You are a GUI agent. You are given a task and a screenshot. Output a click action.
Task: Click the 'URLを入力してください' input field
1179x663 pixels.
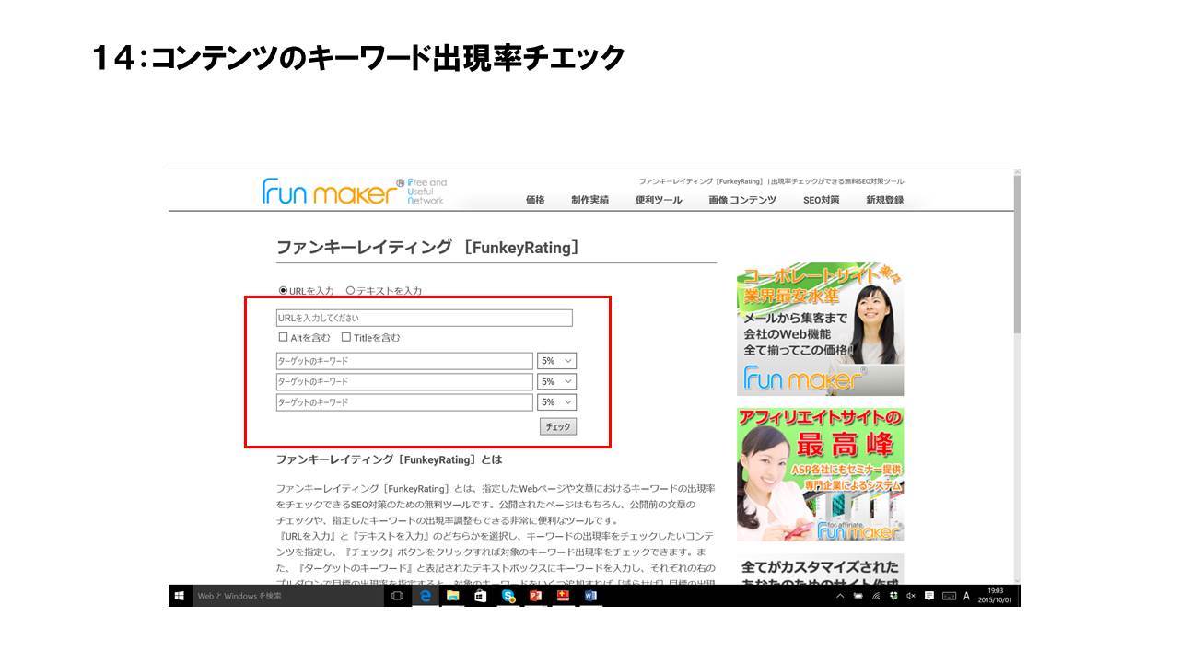tap(424, 318)
